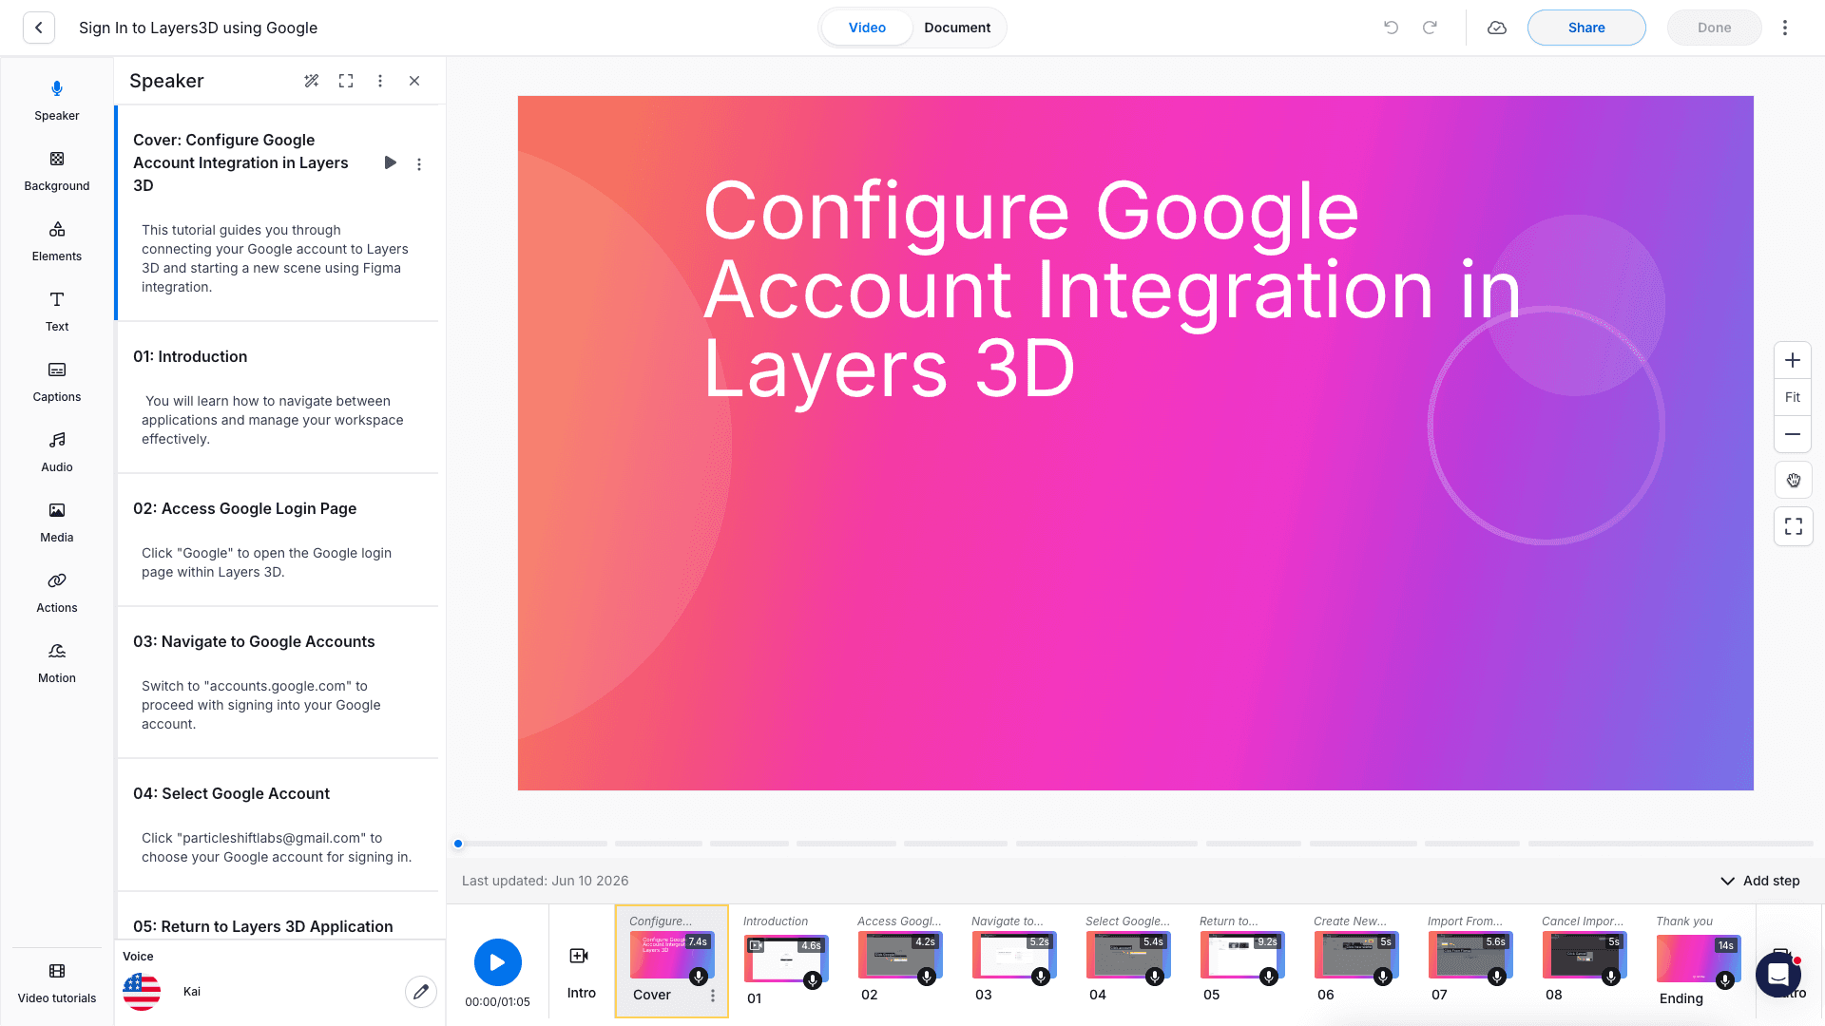Viewport: 1825px width, 1026px height.
Task: Switch to the Document tab
Action: click(957, 28)
